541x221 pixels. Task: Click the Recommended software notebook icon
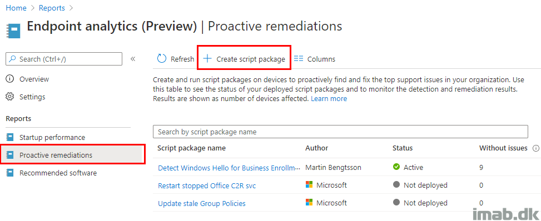pos(10,173)
